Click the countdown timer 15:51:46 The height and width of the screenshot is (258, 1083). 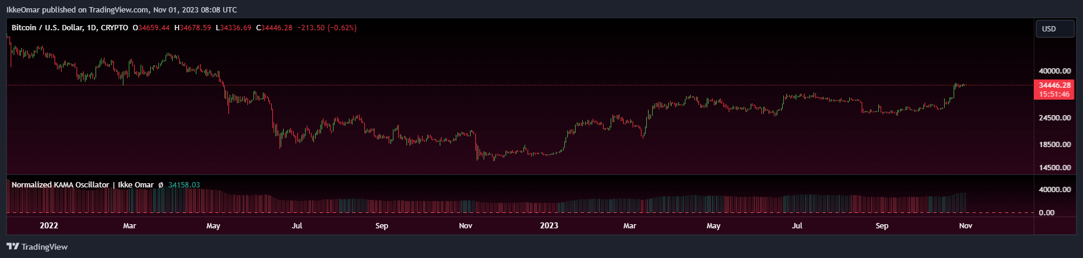tap(1055, 94)
